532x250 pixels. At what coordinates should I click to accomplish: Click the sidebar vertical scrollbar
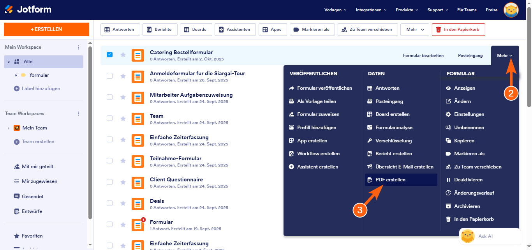pyautogui.click(x=90, y=133)
